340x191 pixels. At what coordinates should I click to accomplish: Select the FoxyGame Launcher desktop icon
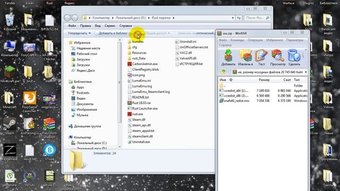[30, 102]
